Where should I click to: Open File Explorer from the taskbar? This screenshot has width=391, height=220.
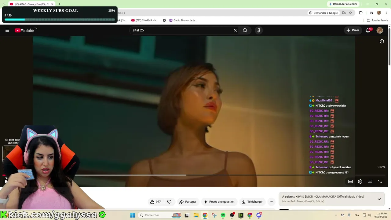coord(196,215)
